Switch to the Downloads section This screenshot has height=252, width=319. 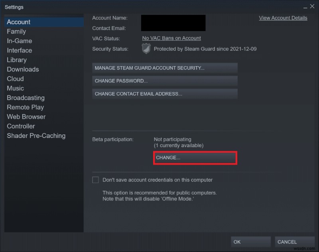23,69
